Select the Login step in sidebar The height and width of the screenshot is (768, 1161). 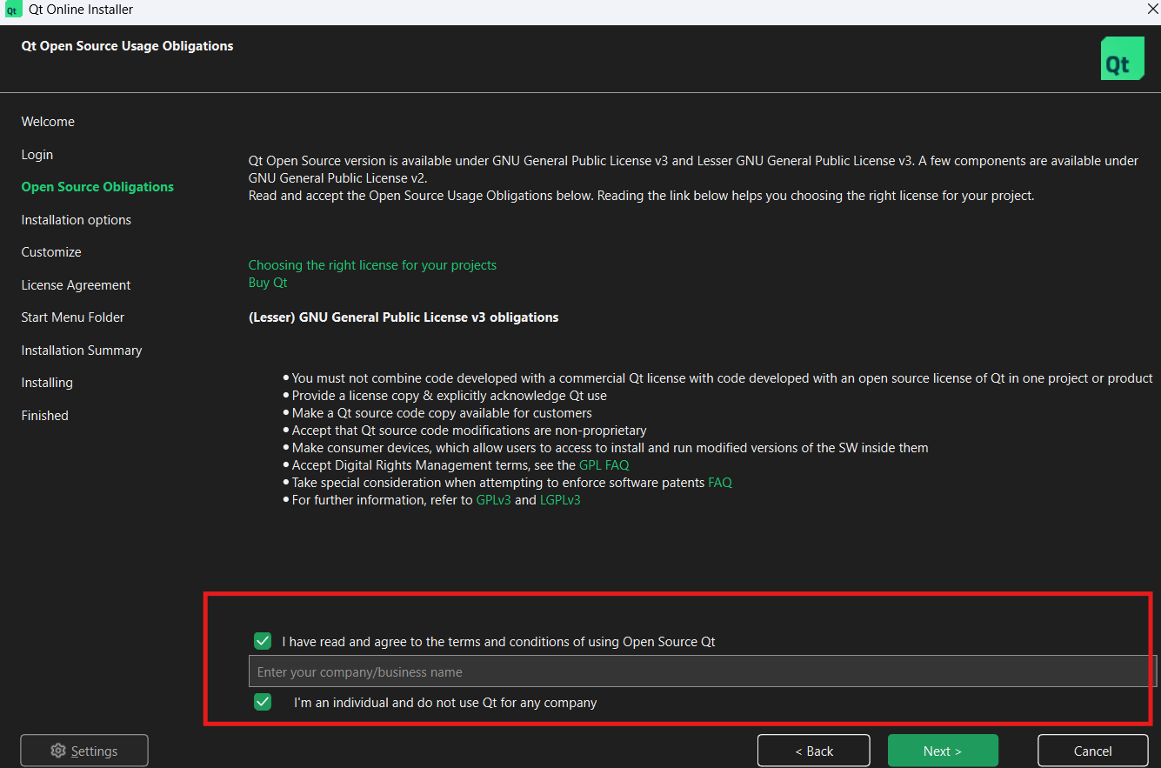tap(37, 155)
